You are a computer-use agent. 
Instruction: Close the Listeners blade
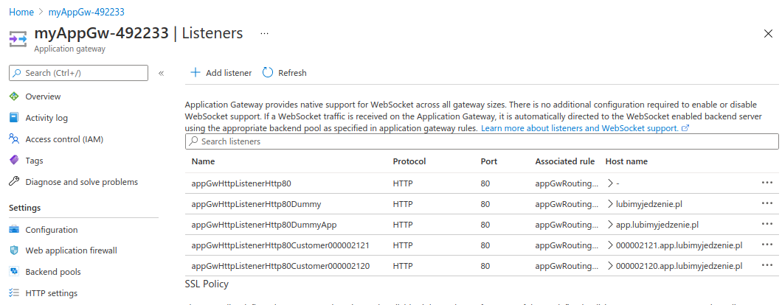768,34
